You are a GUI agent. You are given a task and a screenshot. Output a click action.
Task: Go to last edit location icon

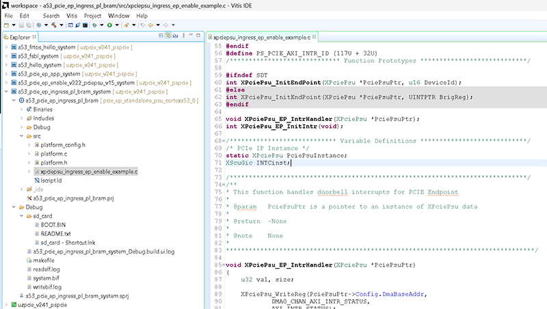tap(143, 25)
